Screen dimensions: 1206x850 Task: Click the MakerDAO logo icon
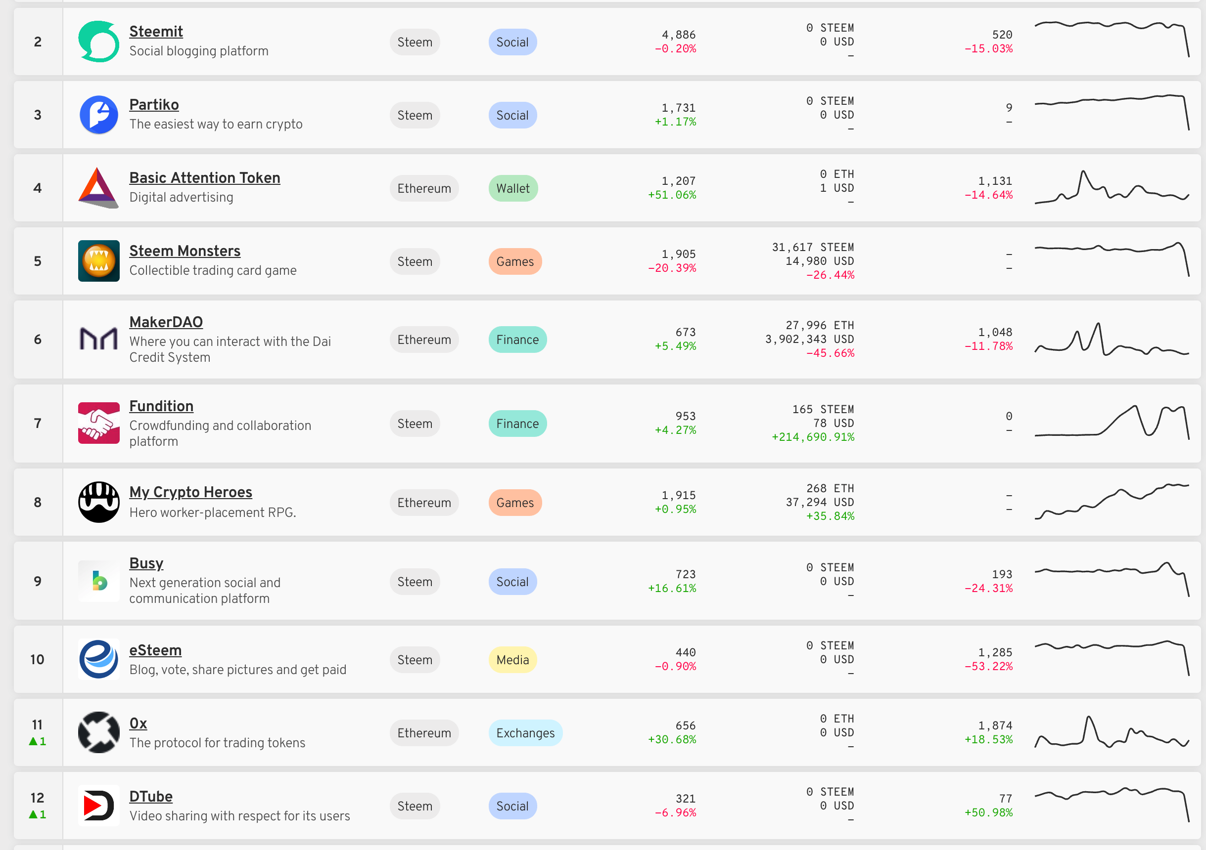click(x=99, y=340)
